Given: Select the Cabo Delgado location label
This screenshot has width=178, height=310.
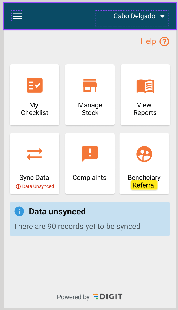Looking at the screenshot, I should pos(134,16).
